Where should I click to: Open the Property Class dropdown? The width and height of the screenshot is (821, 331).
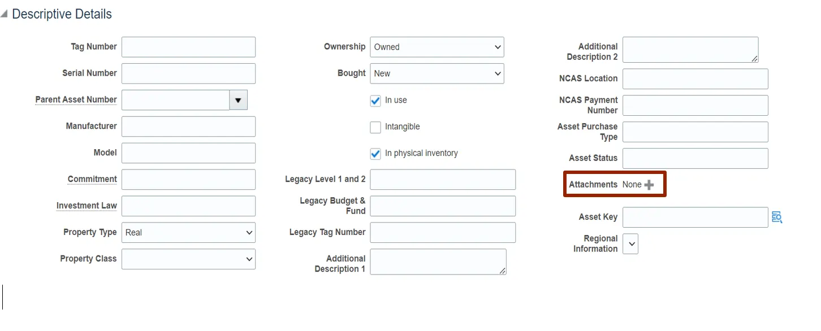point(188,259)
